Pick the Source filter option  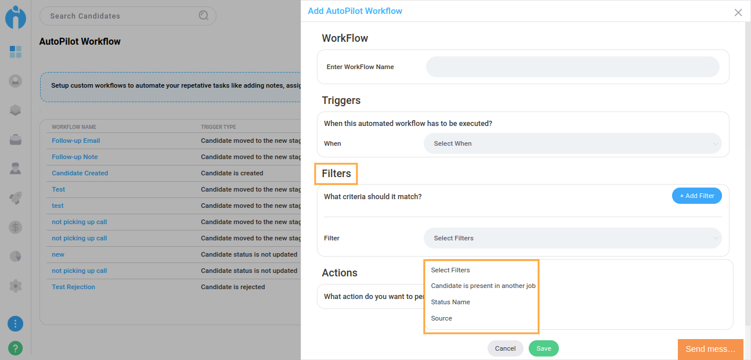coord(442,318)
